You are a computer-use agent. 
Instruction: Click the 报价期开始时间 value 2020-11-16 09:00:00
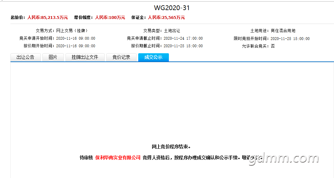(x=76, y=46)
